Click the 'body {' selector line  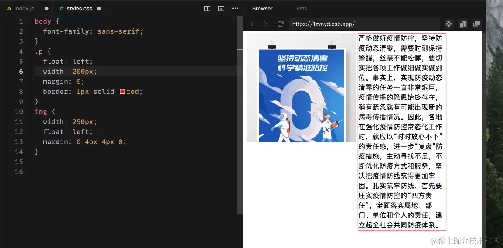47,21
